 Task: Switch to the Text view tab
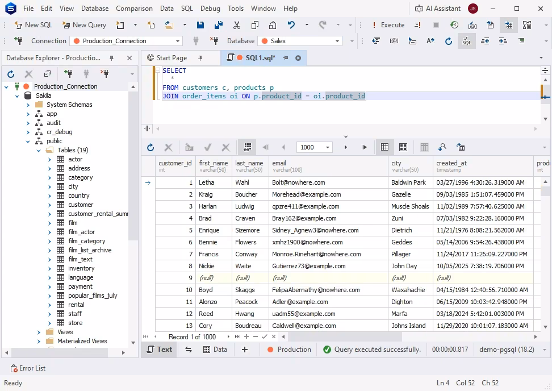[x=160, y=350]
